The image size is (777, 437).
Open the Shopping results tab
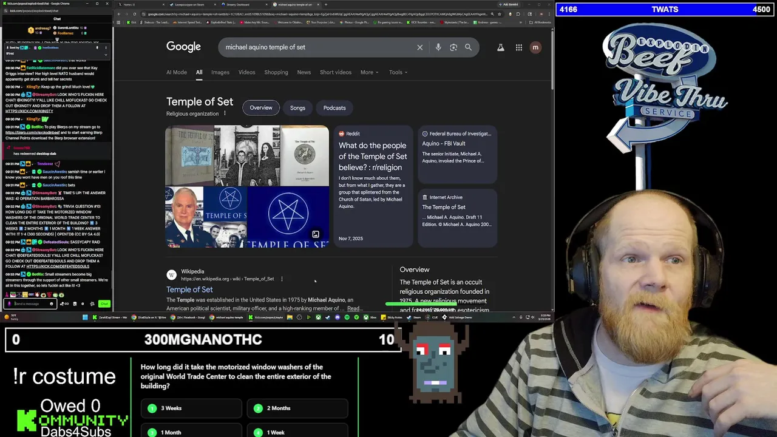276,72
